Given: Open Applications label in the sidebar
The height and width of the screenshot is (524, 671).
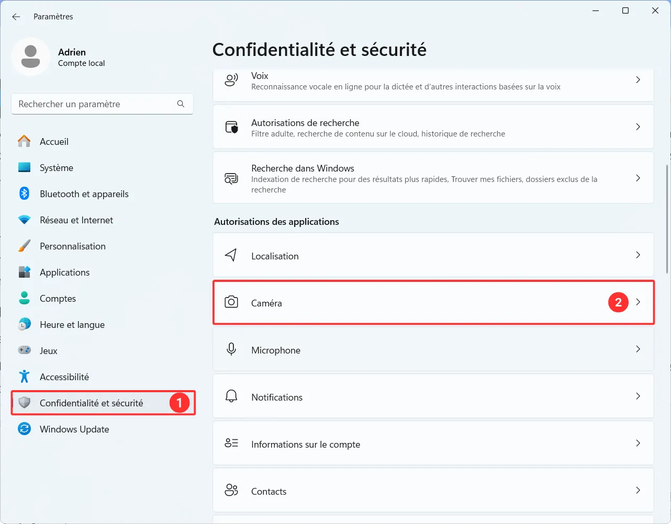Looking at the screenshot, I should 64,272.
